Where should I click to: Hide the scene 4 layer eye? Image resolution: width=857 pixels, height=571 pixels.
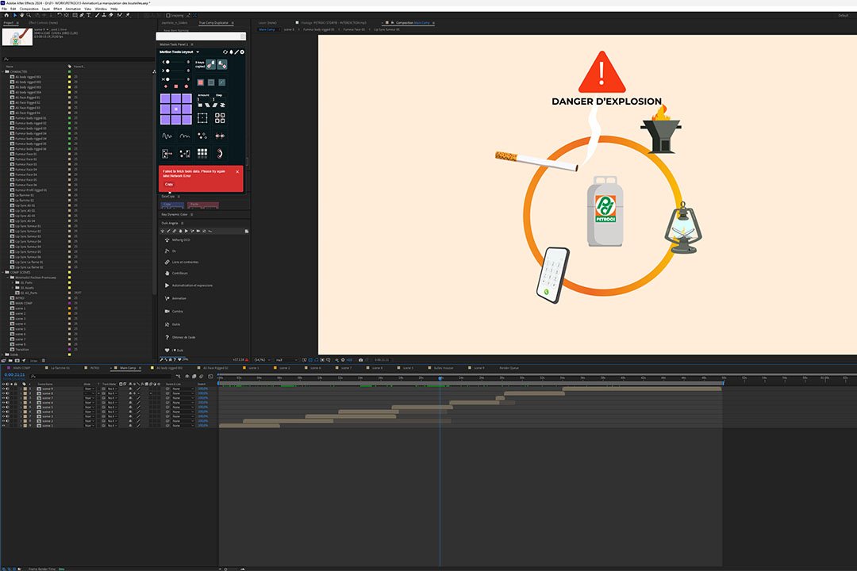pos(3,412)
